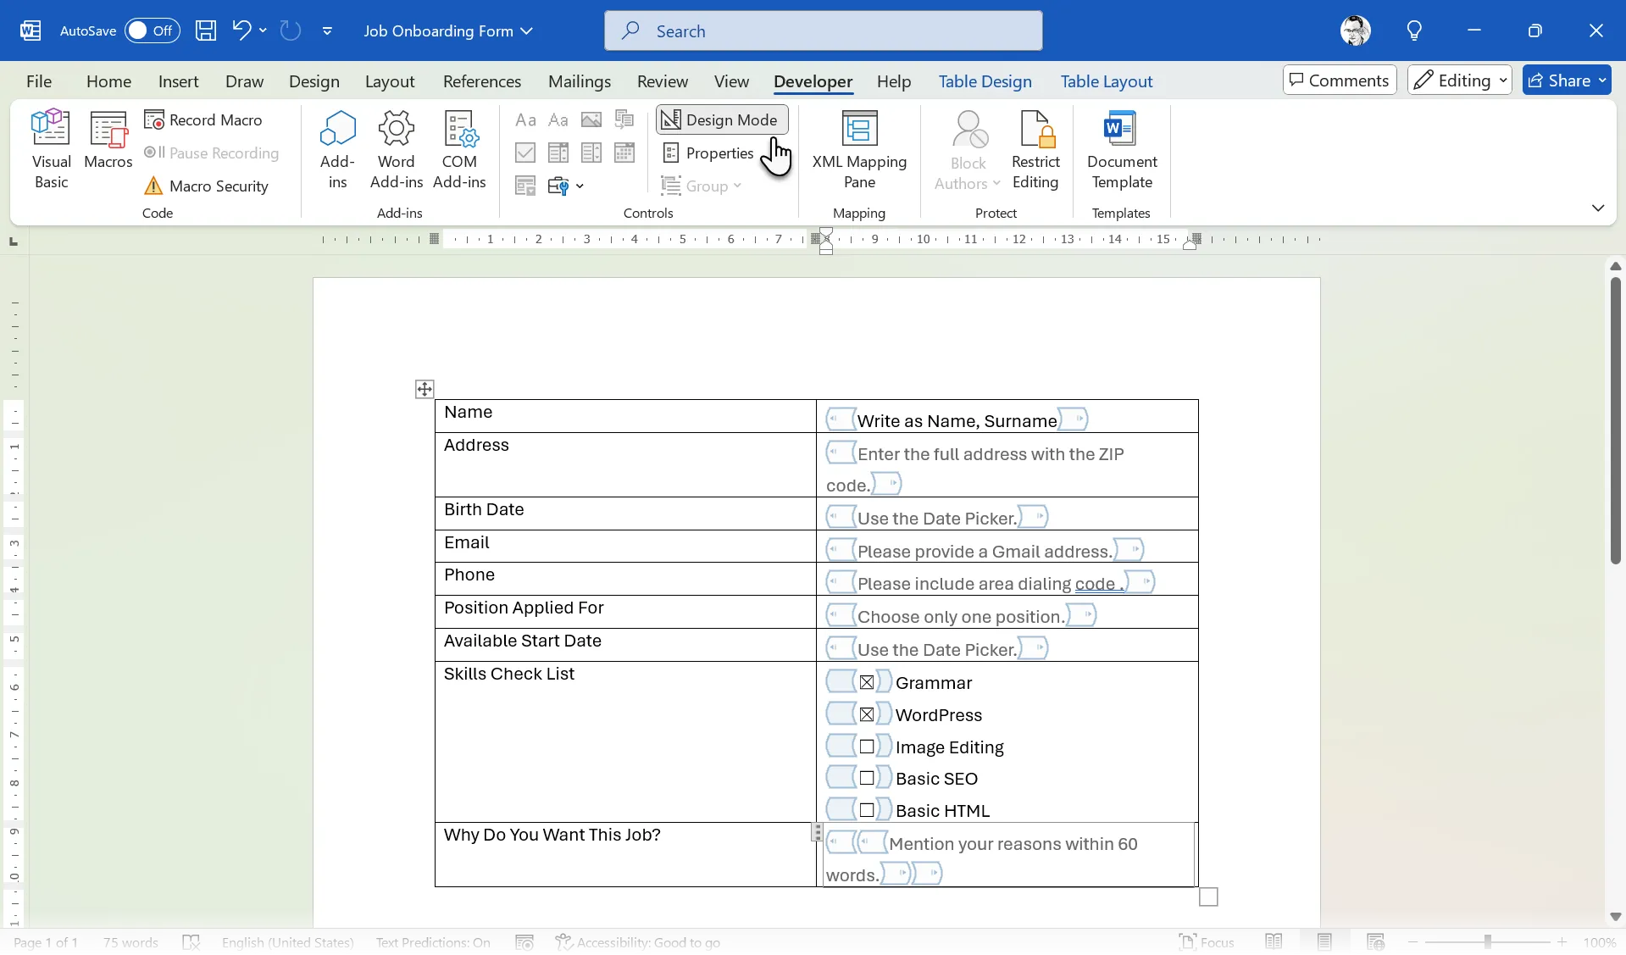This screenshot has height=955, width=1626.
Task: Open Restrict Editing pane
Action: point(1037,151)
